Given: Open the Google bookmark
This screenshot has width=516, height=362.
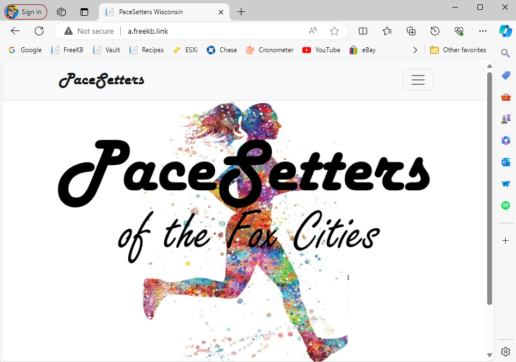Looking at the screenshot, I should [x=26, y=50].
